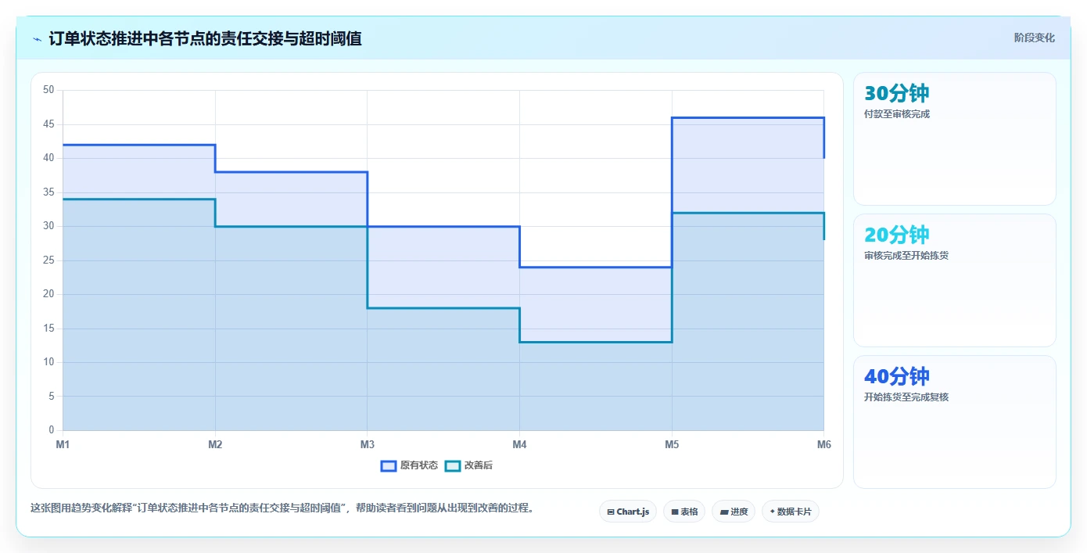Click the 20分钟 value text
Screen dimensions: 1087x553
[x=897, y=235]
